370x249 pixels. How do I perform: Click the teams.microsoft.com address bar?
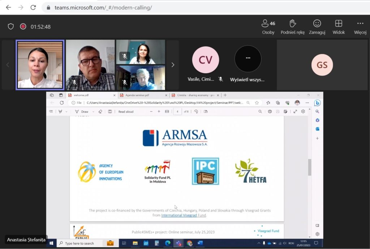click(x=205, y=8)
